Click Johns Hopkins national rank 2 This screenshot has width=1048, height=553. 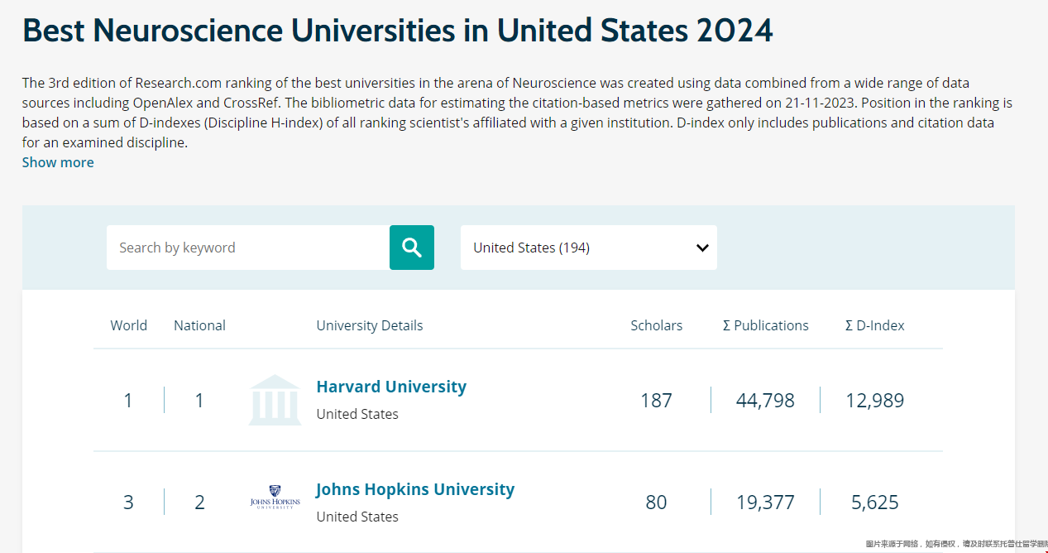(199, 503)
